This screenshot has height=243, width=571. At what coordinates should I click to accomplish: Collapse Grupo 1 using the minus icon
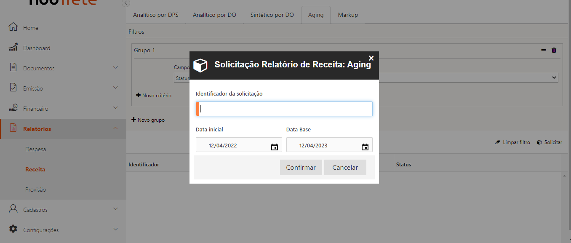pos(543,50)
